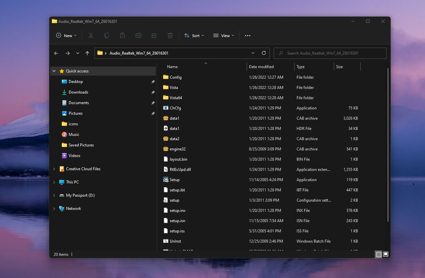Switch to details view layout icon
Image resolution: width=425 pixels, height=278 pixels.
[378, 254]
